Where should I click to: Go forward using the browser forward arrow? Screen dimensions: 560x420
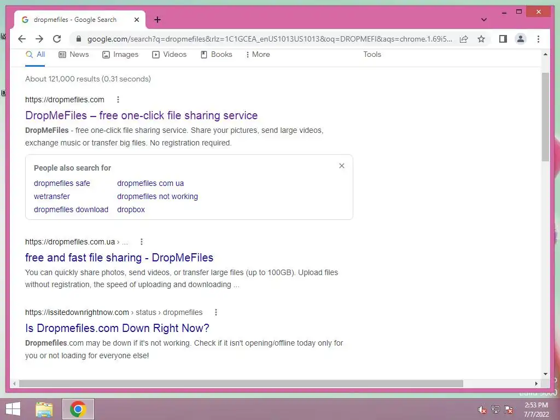39,39
